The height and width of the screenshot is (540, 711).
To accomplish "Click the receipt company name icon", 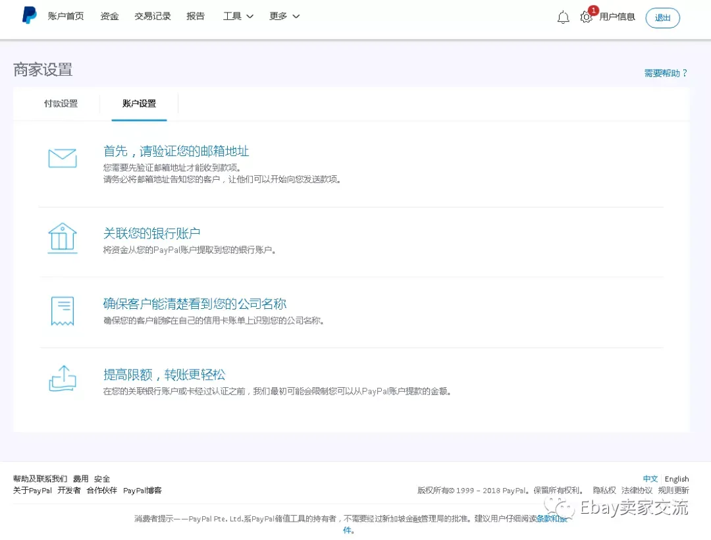I will pos(63,311).
